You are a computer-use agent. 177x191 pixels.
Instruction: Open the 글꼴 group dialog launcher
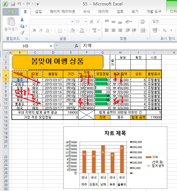(x=99, y=39)
